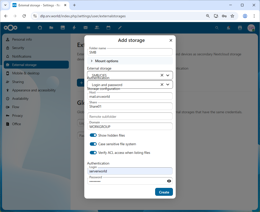Open the Nextcloud logo home link
260x212 pixels.
10,28
